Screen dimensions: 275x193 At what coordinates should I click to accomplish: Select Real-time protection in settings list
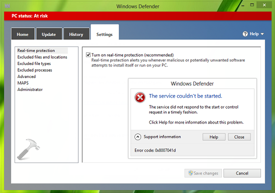click(x=42, y=50)
